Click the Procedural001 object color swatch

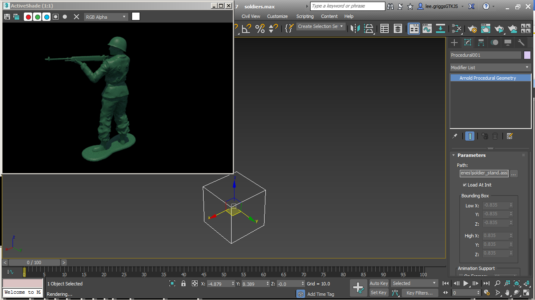tap(527, 55)
